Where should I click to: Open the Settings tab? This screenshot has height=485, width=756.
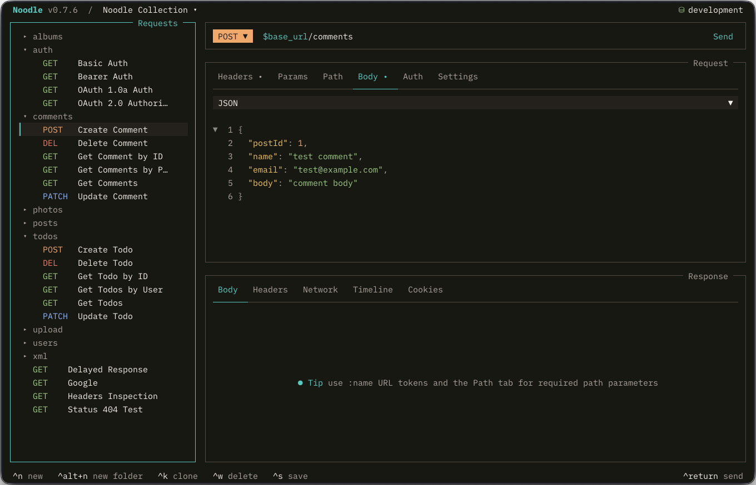458,77
